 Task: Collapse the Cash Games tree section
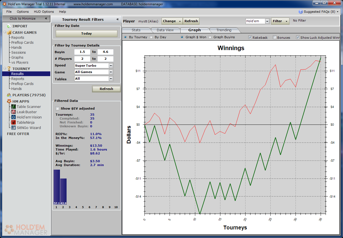coord(5,32)
